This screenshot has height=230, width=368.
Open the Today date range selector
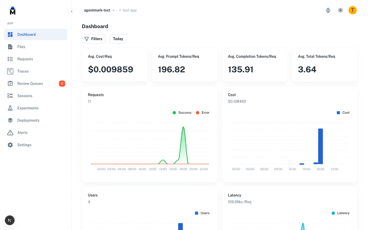click(x=118, y=39)
